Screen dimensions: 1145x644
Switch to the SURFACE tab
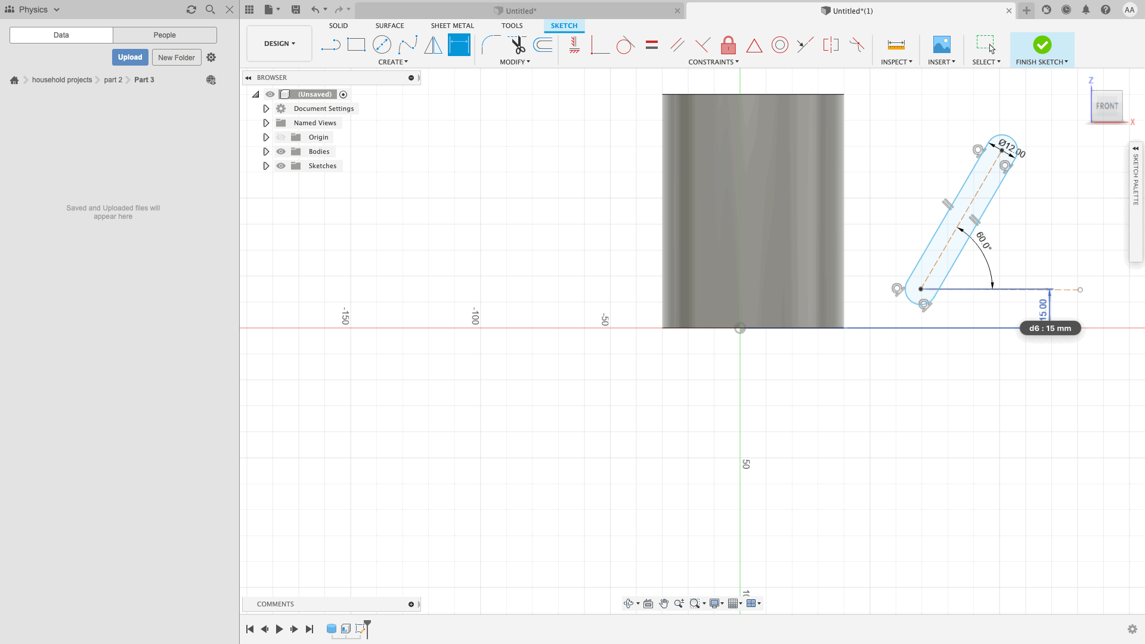pos(389,26)
